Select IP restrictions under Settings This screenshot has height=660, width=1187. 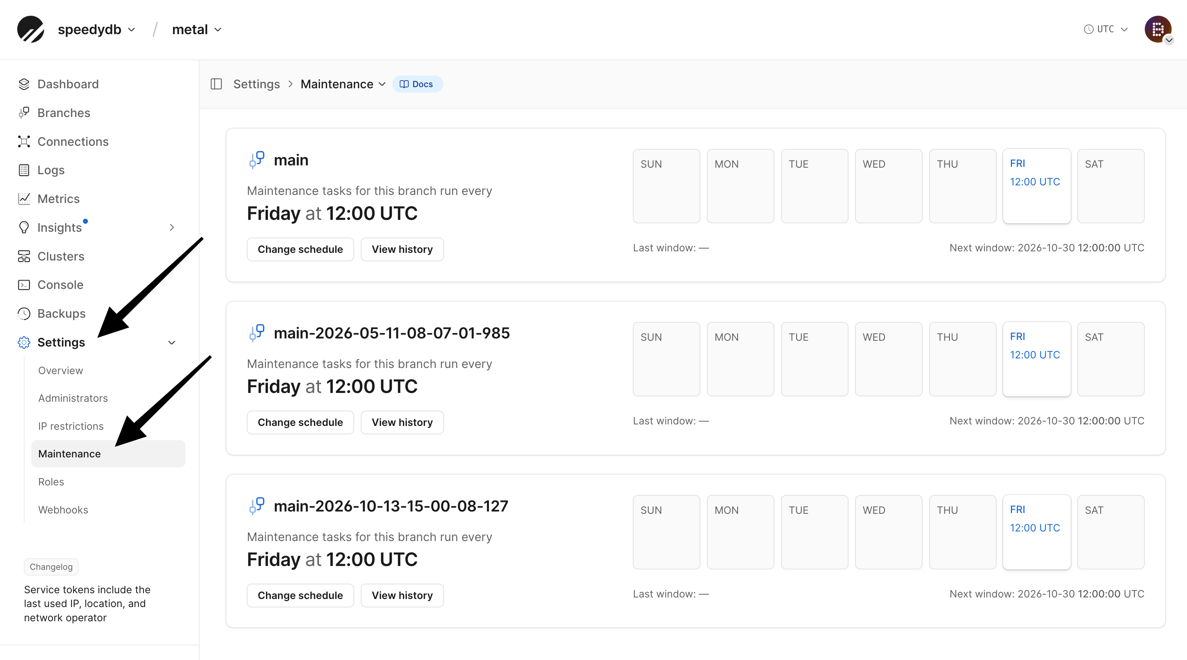(71, 426)
